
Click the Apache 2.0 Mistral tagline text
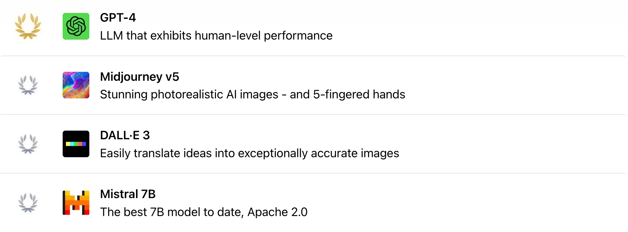[204, 212]
